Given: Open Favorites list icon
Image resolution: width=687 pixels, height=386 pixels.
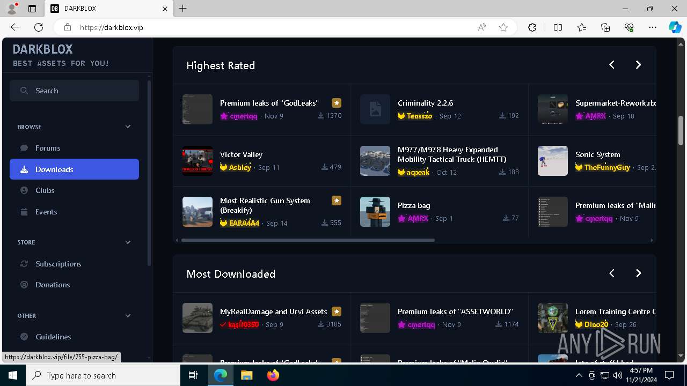Looking at the screenshot, I should [x=582, y=27].
